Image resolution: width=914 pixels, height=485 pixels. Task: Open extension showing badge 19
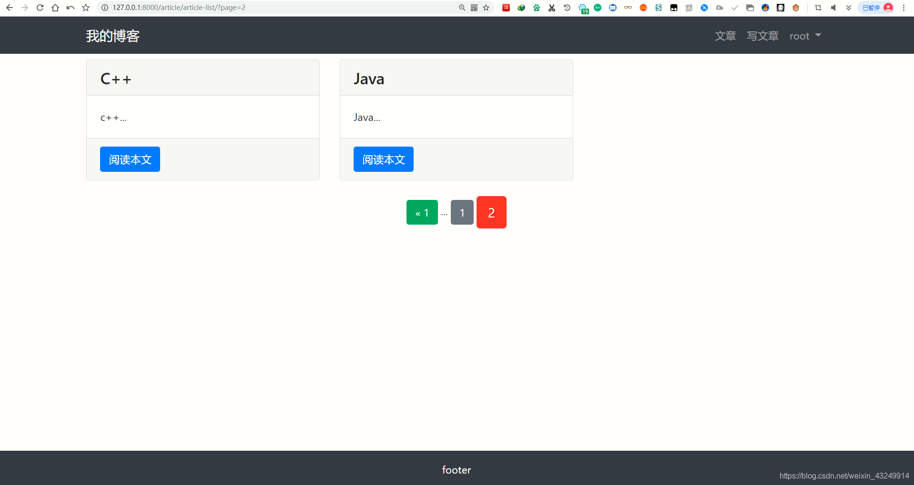[583, 9]
